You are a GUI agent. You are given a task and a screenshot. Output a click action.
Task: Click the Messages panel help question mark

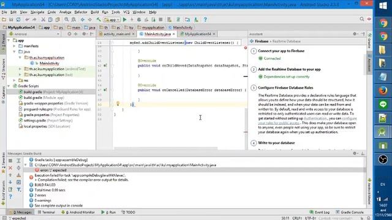10,197
